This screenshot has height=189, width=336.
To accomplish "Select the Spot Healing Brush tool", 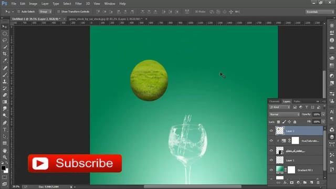I will (x=5, y=68).
